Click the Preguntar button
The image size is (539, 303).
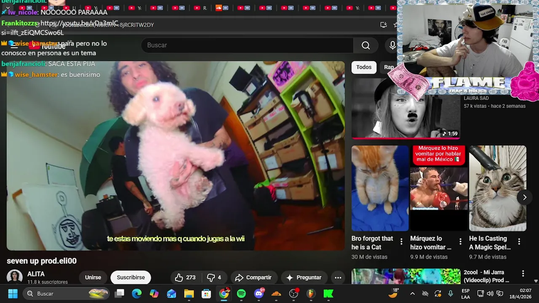pyautogui.click(x=304, y=277)
